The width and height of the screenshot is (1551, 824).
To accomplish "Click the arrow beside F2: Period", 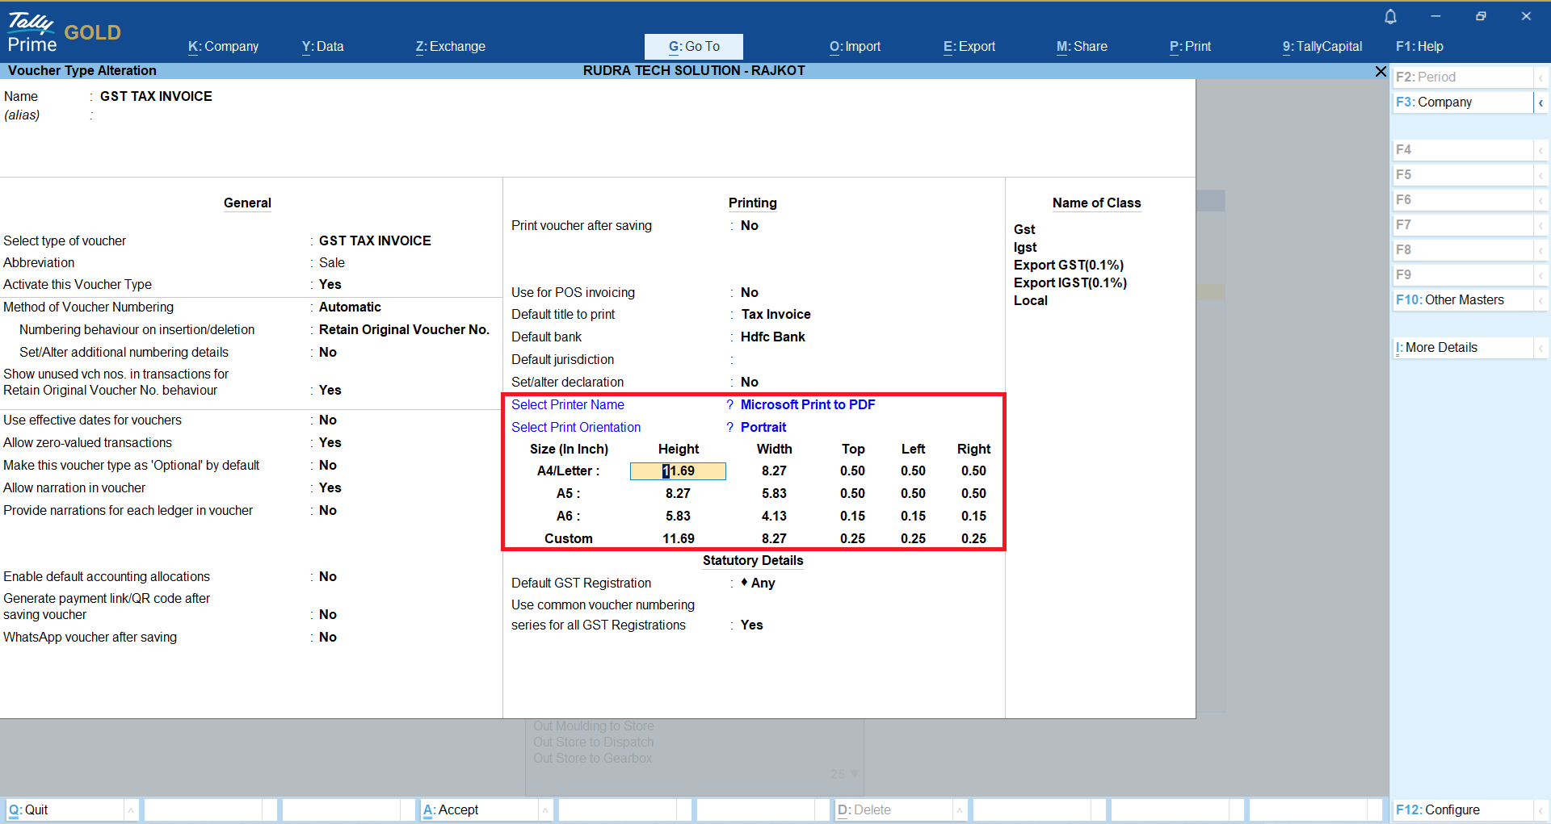I will pos(1540,77).
